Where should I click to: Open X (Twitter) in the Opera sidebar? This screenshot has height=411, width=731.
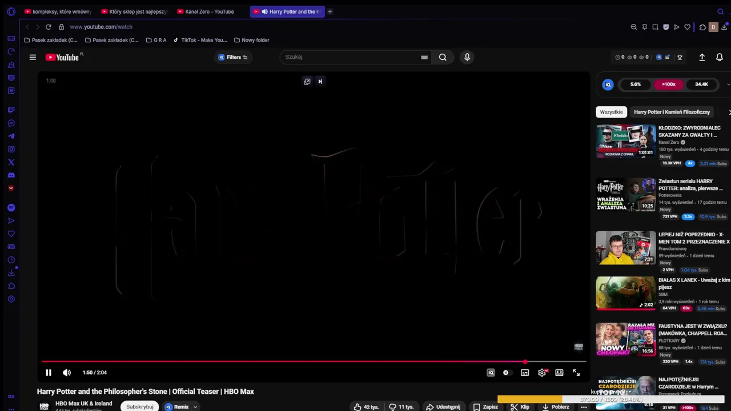tap(11, 163)
